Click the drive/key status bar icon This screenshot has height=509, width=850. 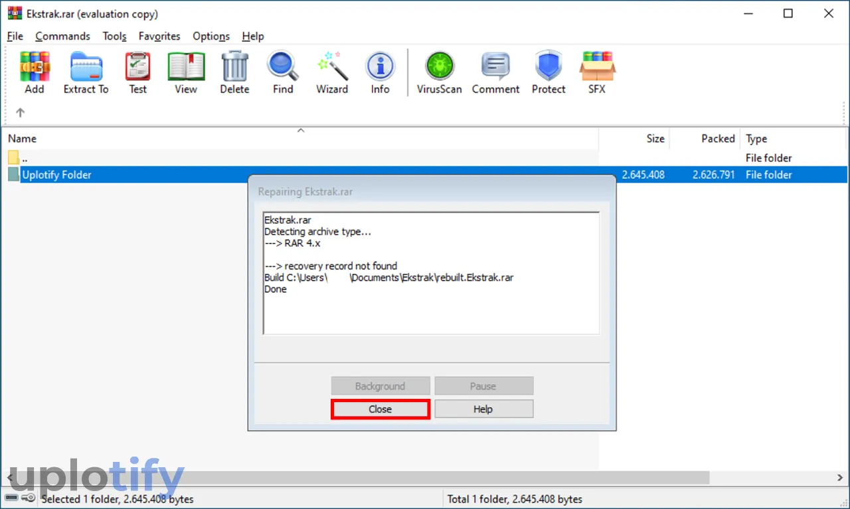click(21, 498)
